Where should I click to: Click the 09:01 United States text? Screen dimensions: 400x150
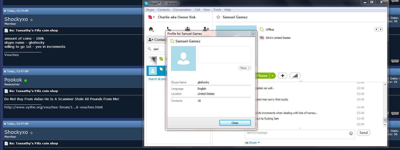coord(278,38)
